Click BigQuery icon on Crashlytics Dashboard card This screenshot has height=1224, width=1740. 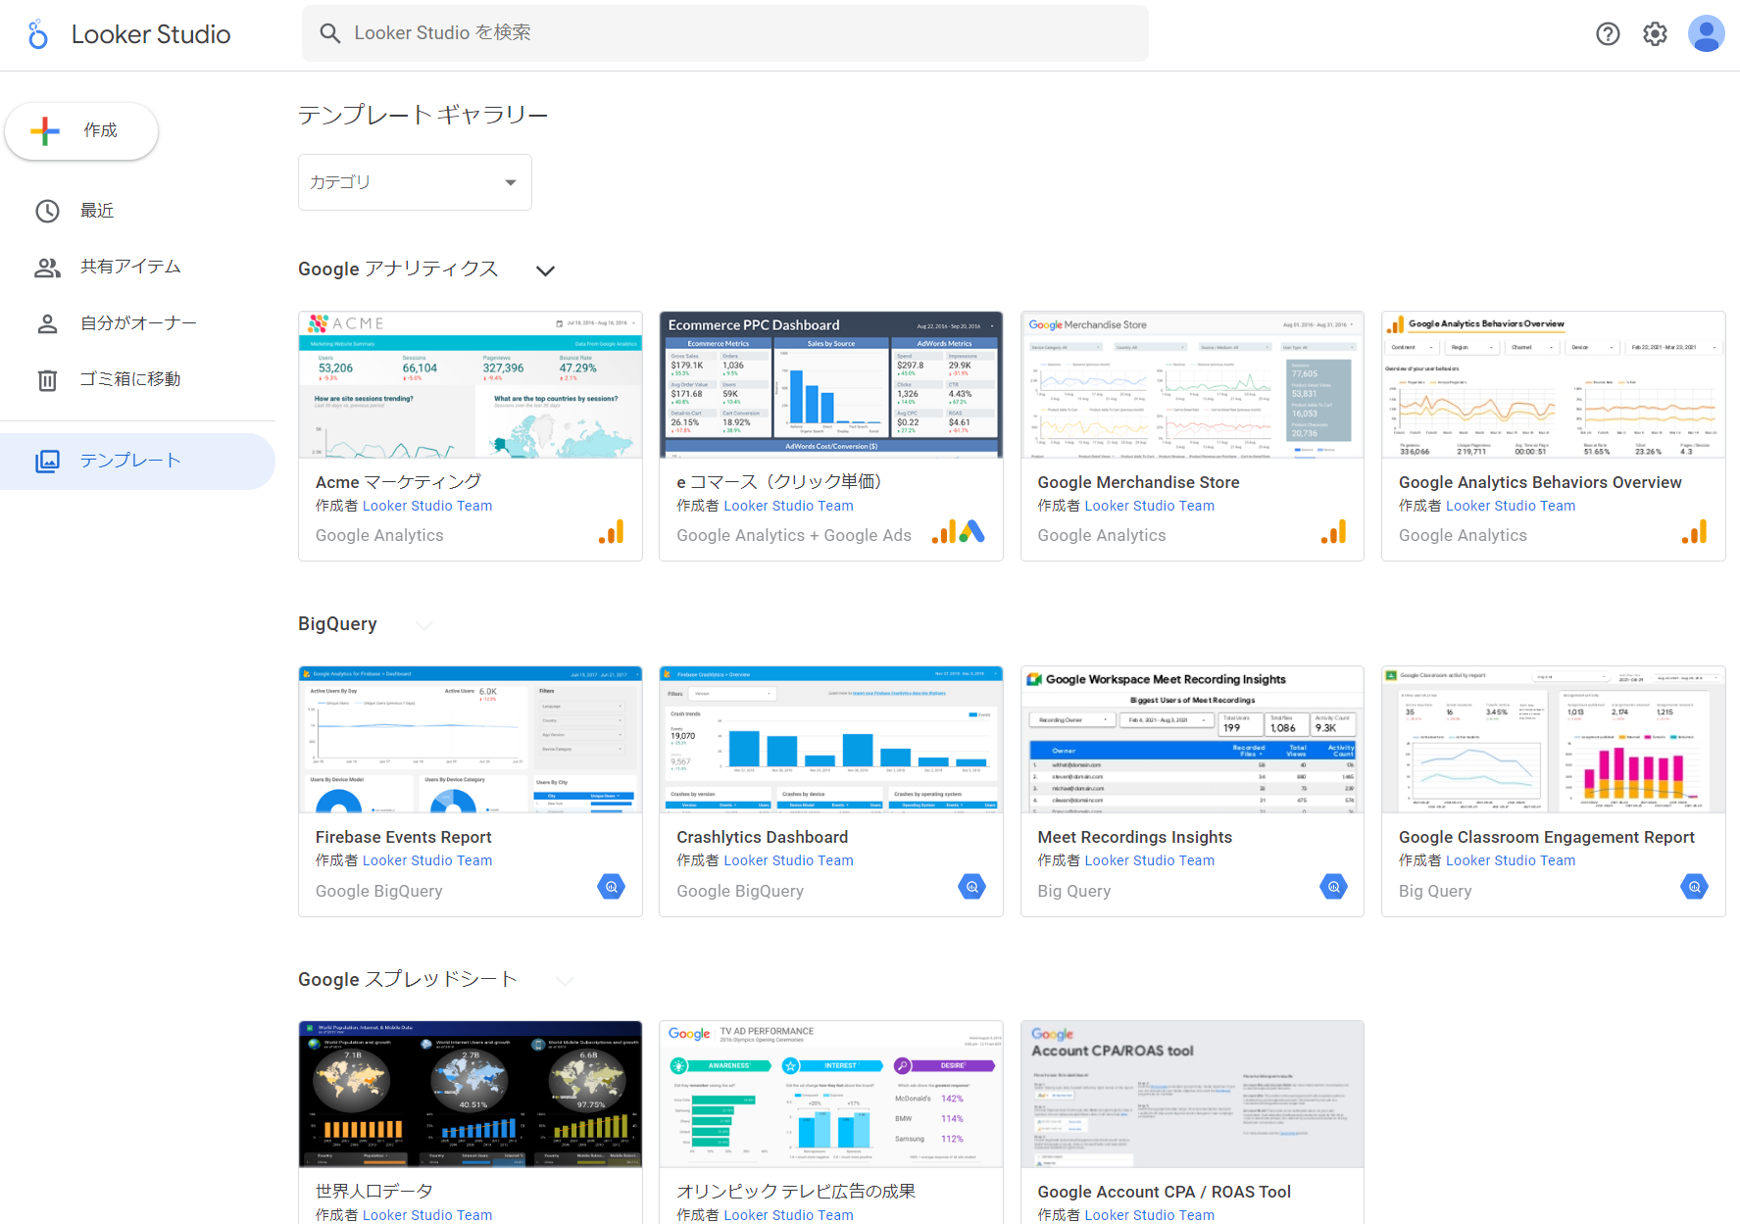[972, 887]
